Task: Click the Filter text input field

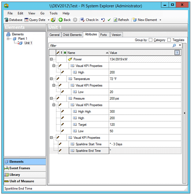Action: pos(110,46)
